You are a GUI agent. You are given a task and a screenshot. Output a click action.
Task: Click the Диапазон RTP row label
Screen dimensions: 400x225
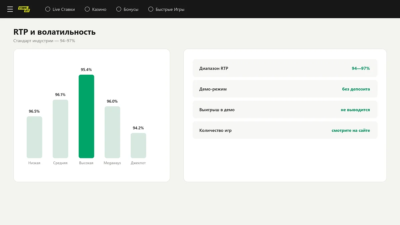point(214,68)
